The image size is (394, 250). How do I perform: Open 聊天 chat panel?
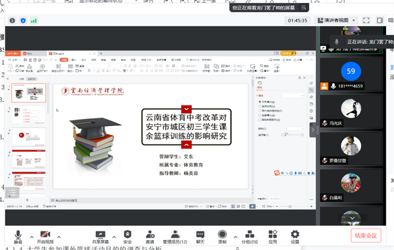pos(200,235)
